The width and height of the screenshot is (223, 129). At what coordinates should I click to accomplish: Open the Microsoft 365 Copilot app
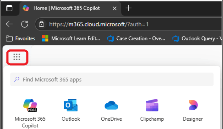(x=30, y=114)
